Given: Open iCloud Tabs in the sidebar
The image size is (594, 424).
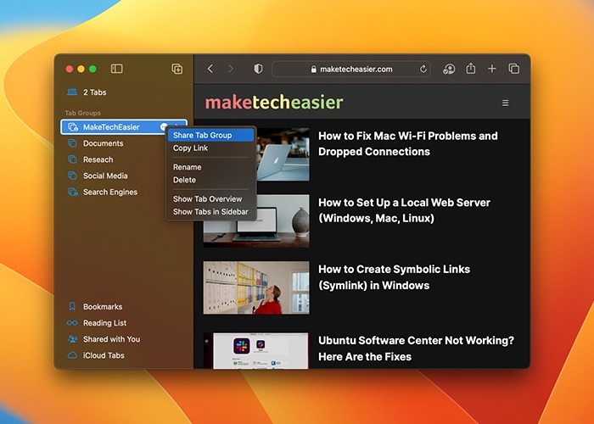Looking at the screenshot, I should click(x=124, y=355).
